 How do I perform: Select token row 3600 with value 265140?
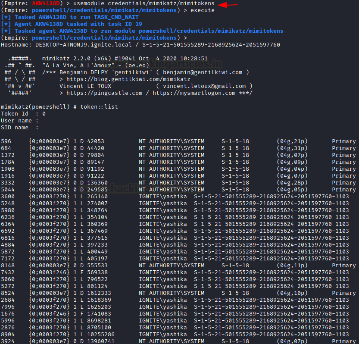point(175,197)
